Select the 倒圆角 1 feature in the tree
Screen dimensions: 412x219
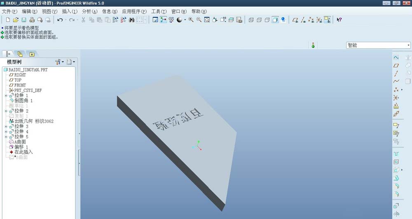coord(21,101)
